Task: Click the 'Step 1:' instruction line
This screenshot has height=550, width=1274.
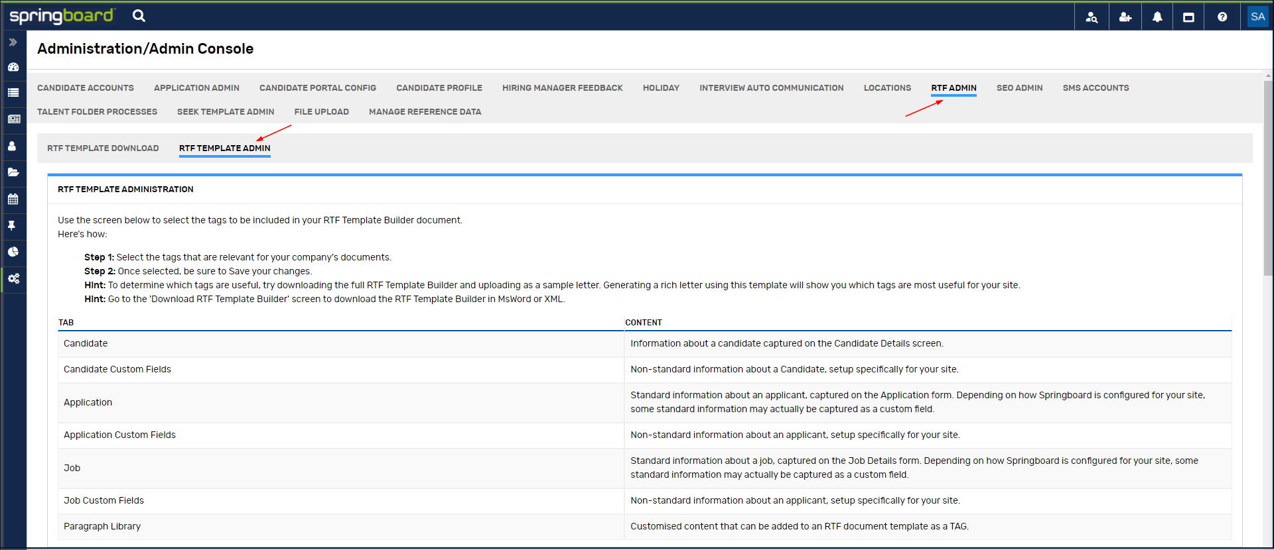Action: coord(238,257)
